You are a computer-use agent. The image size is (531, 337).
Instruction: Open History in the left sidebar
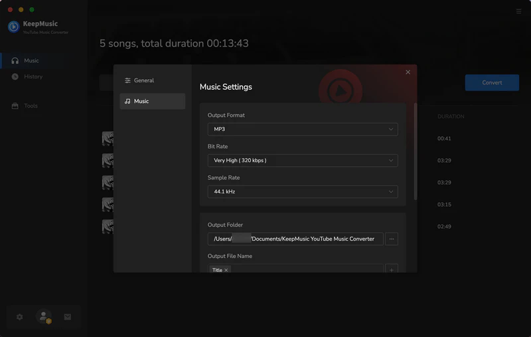33,76
